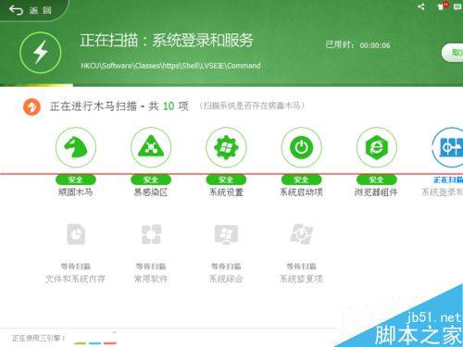The width and height of the screenshot is (463, 347).
Task: Select the 顽固木马 horse icon
Action: [76, 147]
